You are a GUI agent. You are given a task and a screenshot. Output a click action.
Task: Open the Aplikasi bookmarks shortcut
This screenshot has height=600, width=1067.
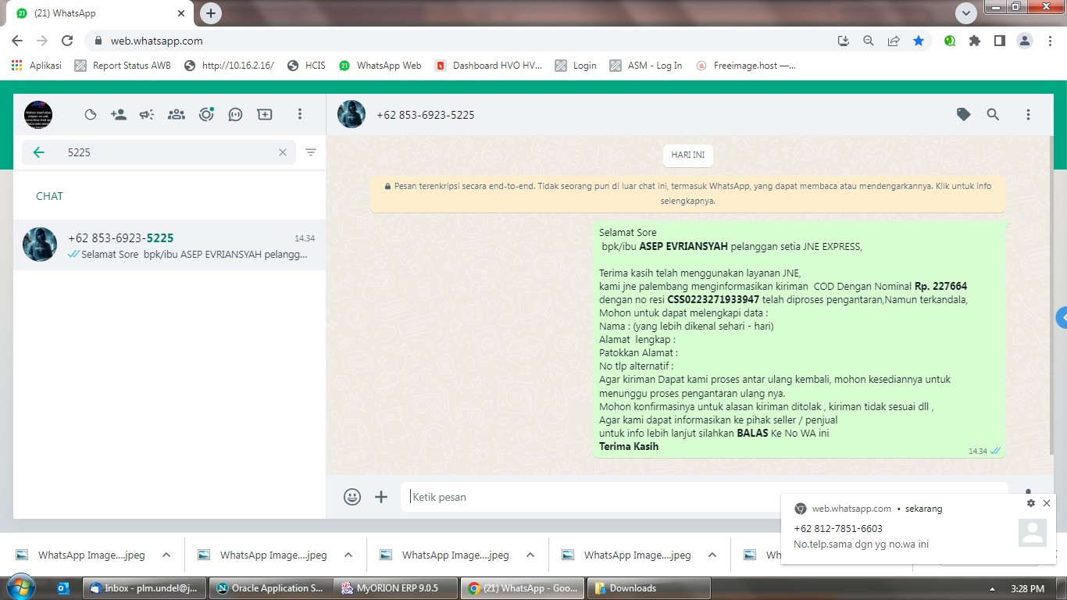(x=37, y=66)
